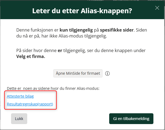Screen dimensions: 165x130
Task: Click the info icon beside Åpne MinSide
Action: coord(107,73)
